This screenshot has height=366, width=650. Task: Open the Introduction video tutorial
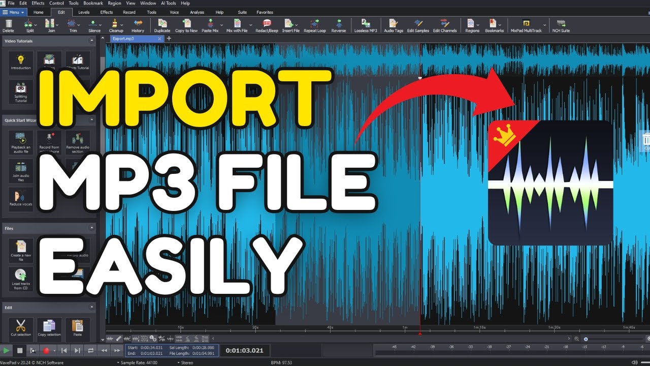tap(21, 63)
